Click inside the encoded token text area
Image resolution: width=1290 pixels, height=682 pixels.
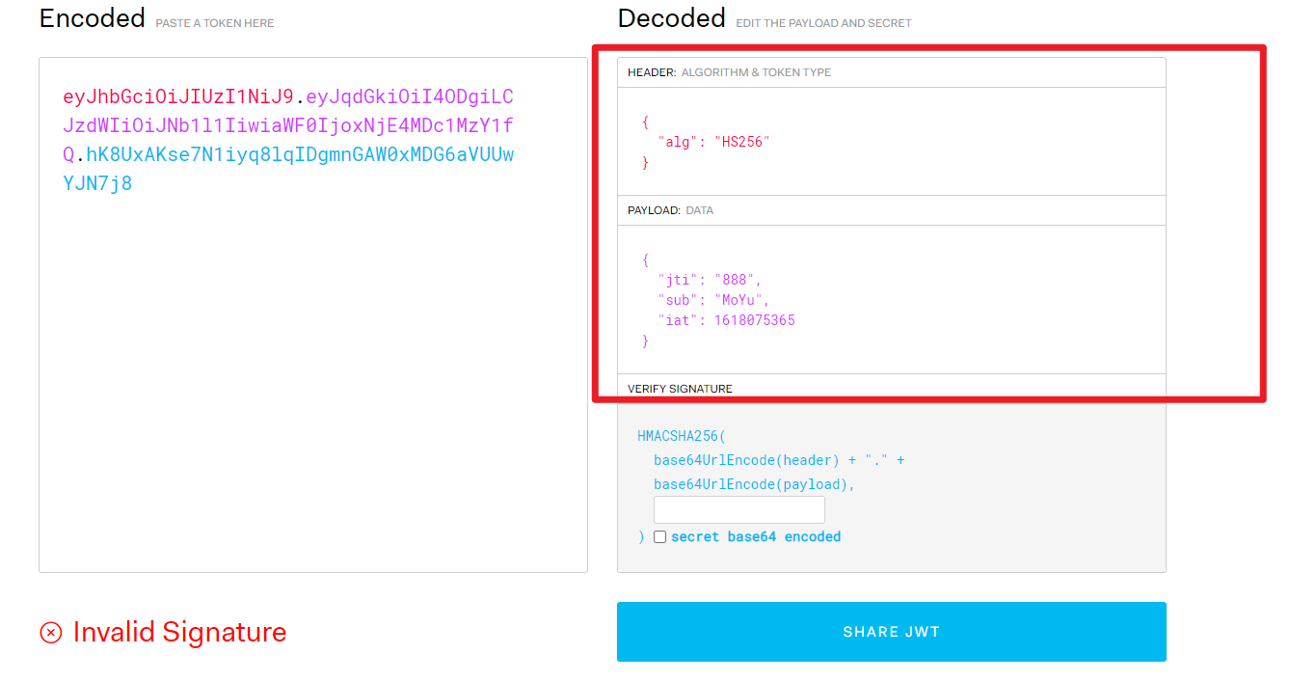click(x=312, y=314)
